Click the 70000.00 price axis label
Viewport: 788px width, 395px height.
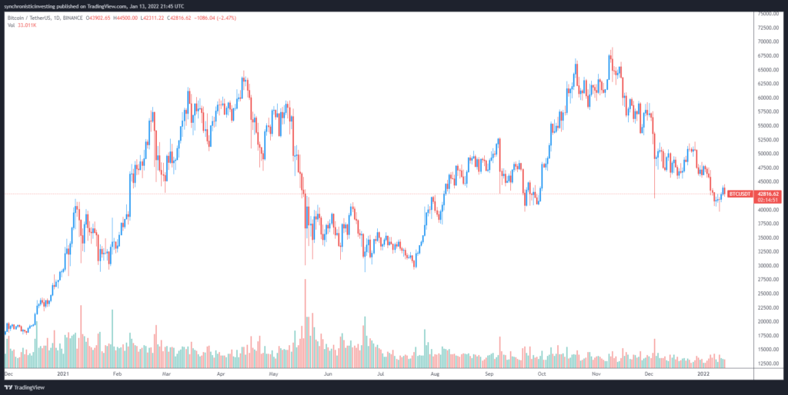tap(768, 41)
